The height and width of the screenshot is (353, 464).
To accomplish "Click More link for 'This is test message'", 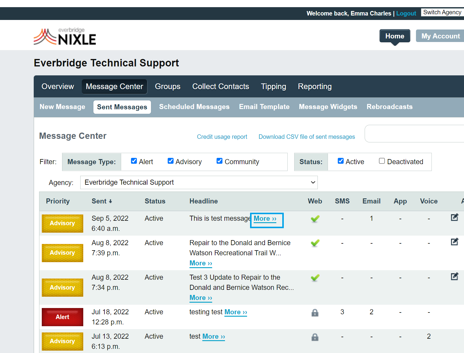I will tap(265, 219).
